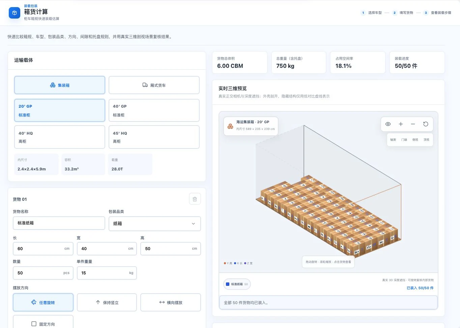Viewport: 460px width, 328px height.
Task: Click the 数量 quantity field showing 50
Action: click(43, 273)
